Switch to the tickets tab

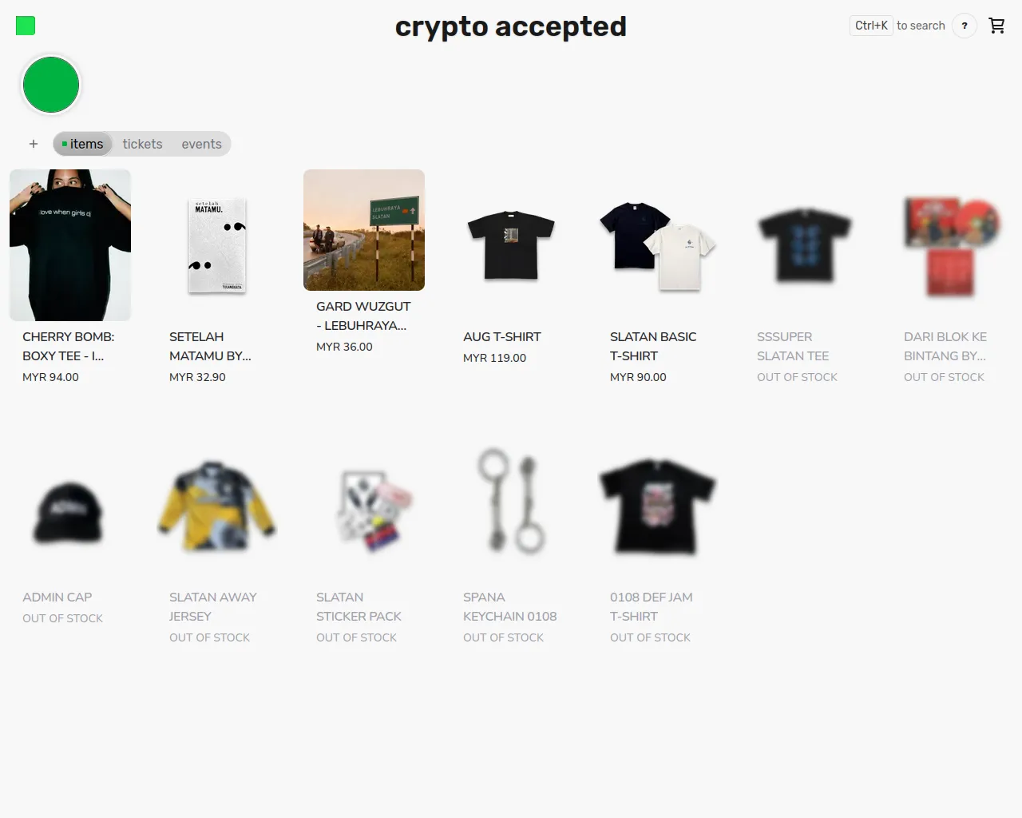point(142,144)
